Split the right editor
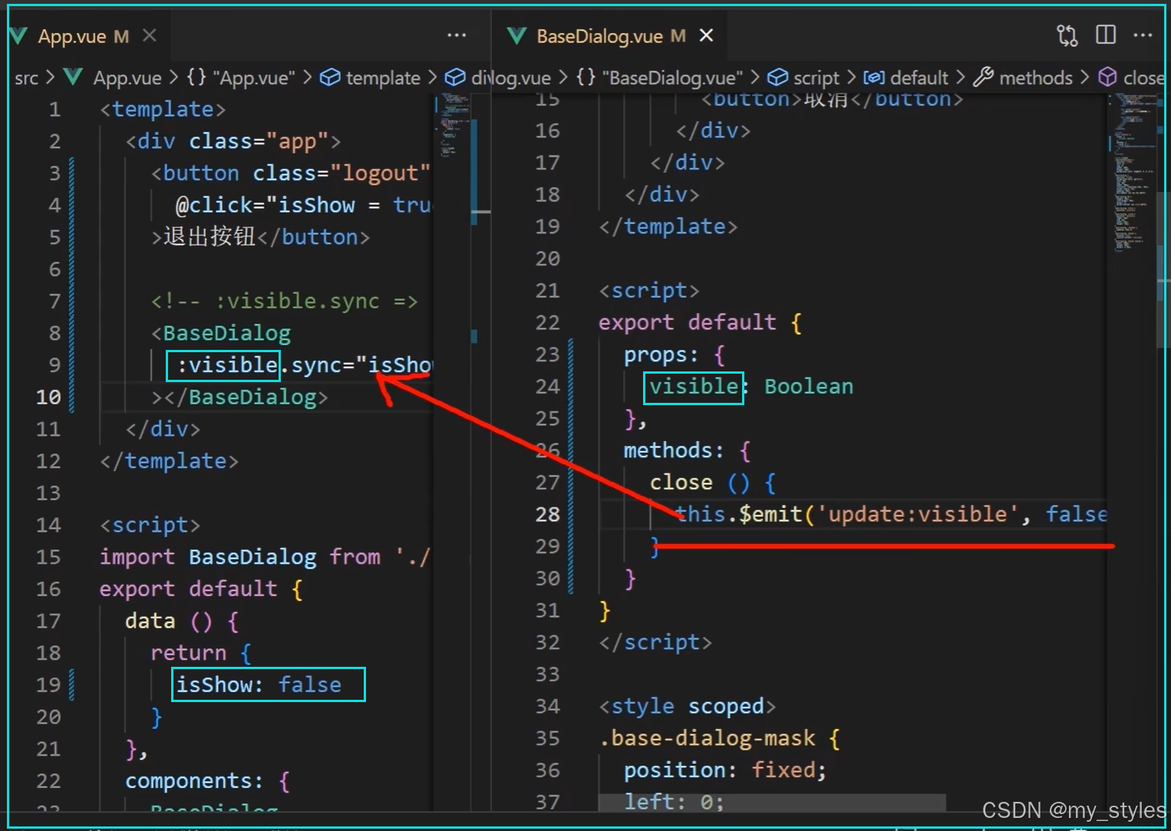1171x831 pixels. point(1106,35)
